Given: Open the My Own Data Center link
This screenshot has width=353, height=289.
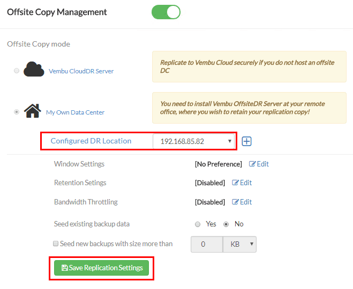Looking at the screenshot, I should 75,112.
